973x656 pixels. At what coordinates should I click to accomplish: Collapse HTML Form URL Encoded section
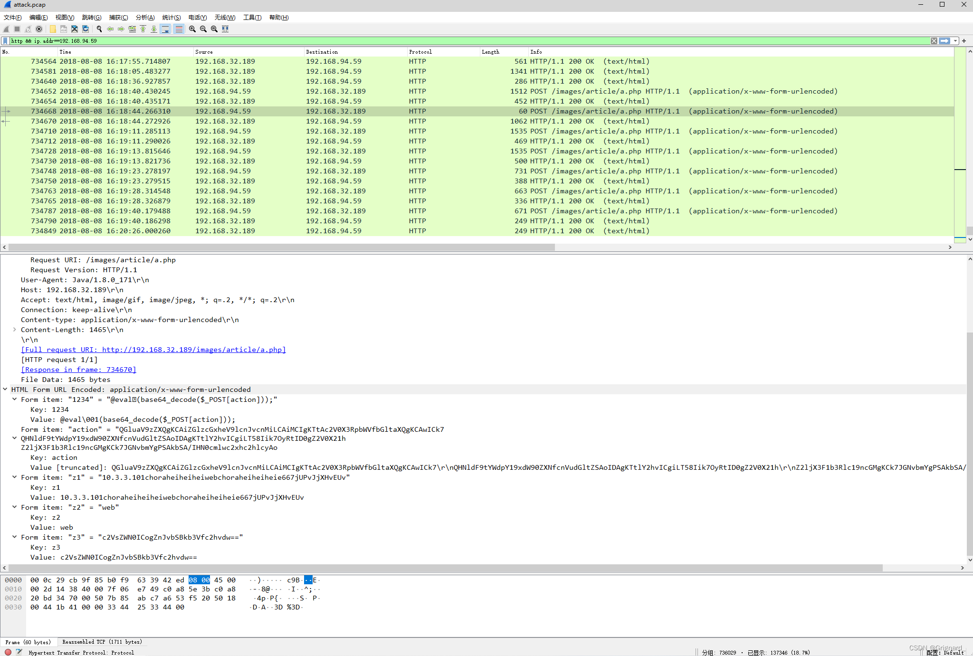(x=5, y=390)
